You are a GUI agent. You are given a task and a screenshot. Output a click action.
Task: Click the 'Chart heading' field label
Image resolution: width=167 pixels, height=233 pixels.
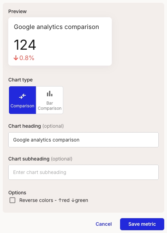point(24,126)
